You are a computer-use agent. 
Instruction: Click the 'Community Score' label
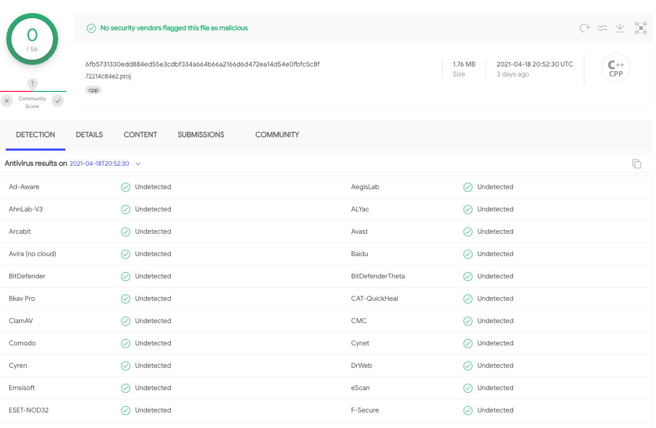(x=32, y=102)
